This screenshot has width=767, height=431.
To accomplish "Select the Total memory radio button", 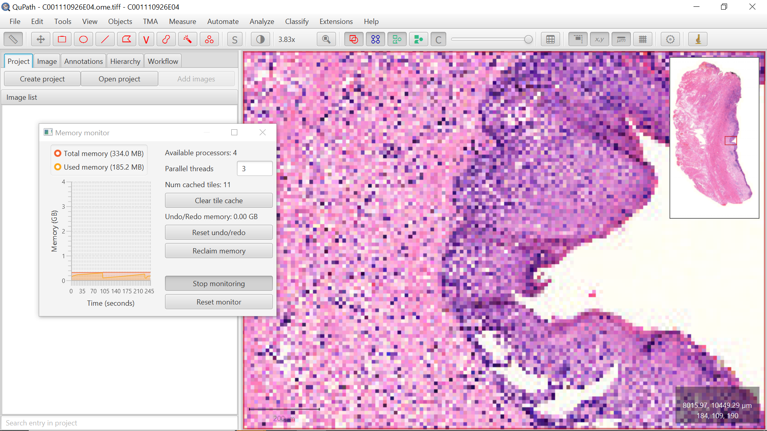I will (58, 153).
